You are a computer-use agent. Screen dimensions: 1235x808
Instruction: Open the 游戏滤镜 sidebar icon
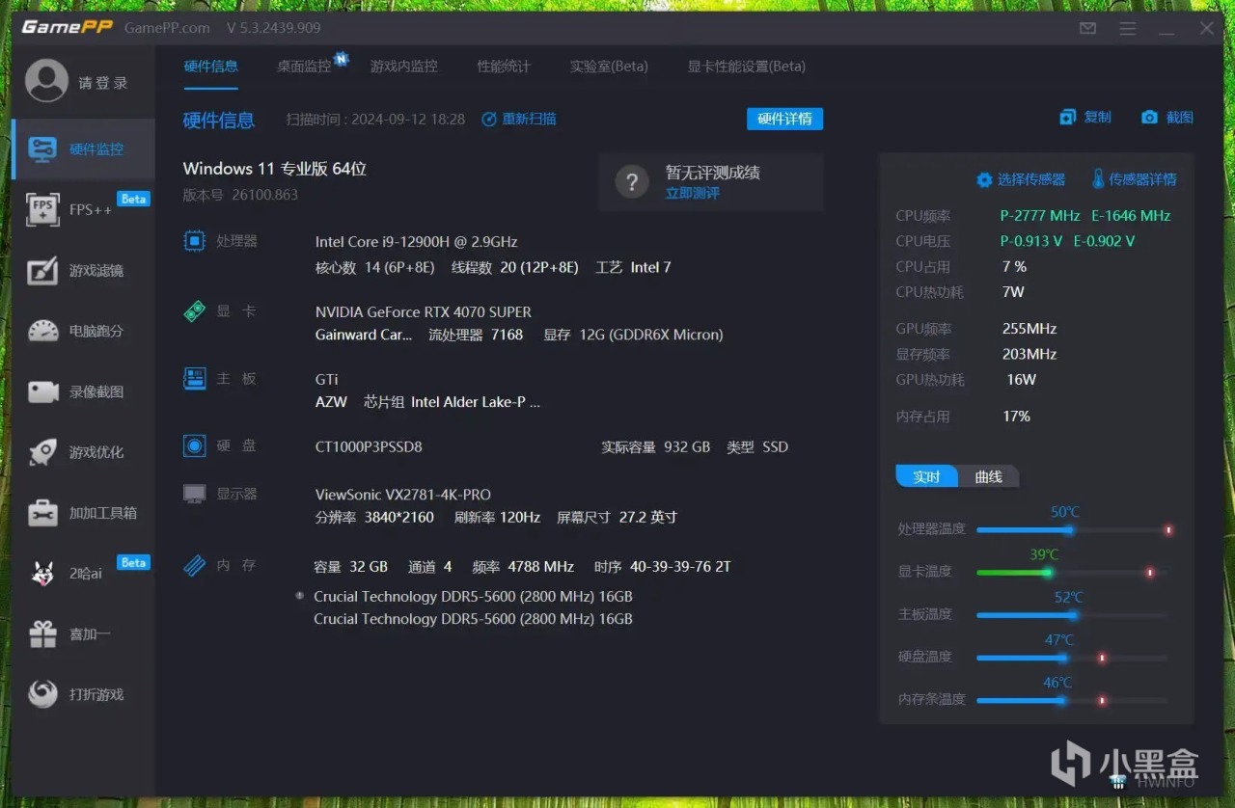[43, 270]
